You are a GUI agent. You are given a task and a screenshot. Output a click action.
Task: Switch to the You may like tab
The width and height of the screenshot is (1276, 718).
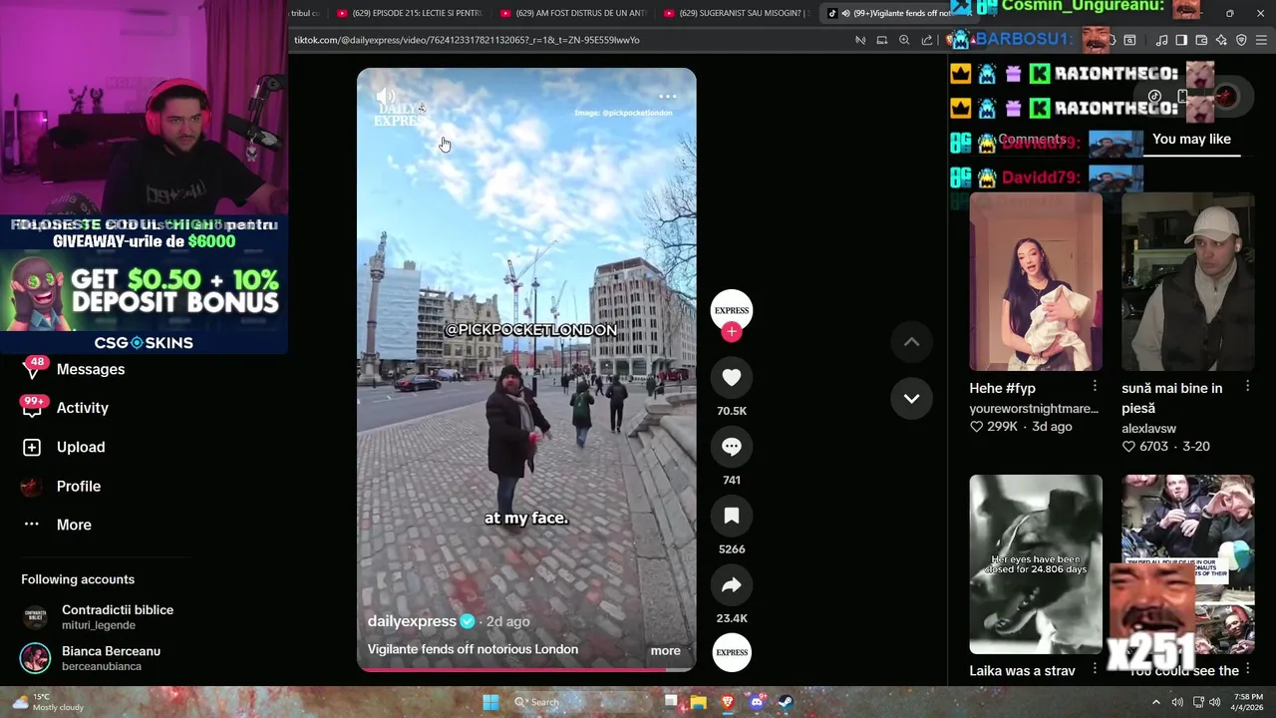click(1191, 140)
